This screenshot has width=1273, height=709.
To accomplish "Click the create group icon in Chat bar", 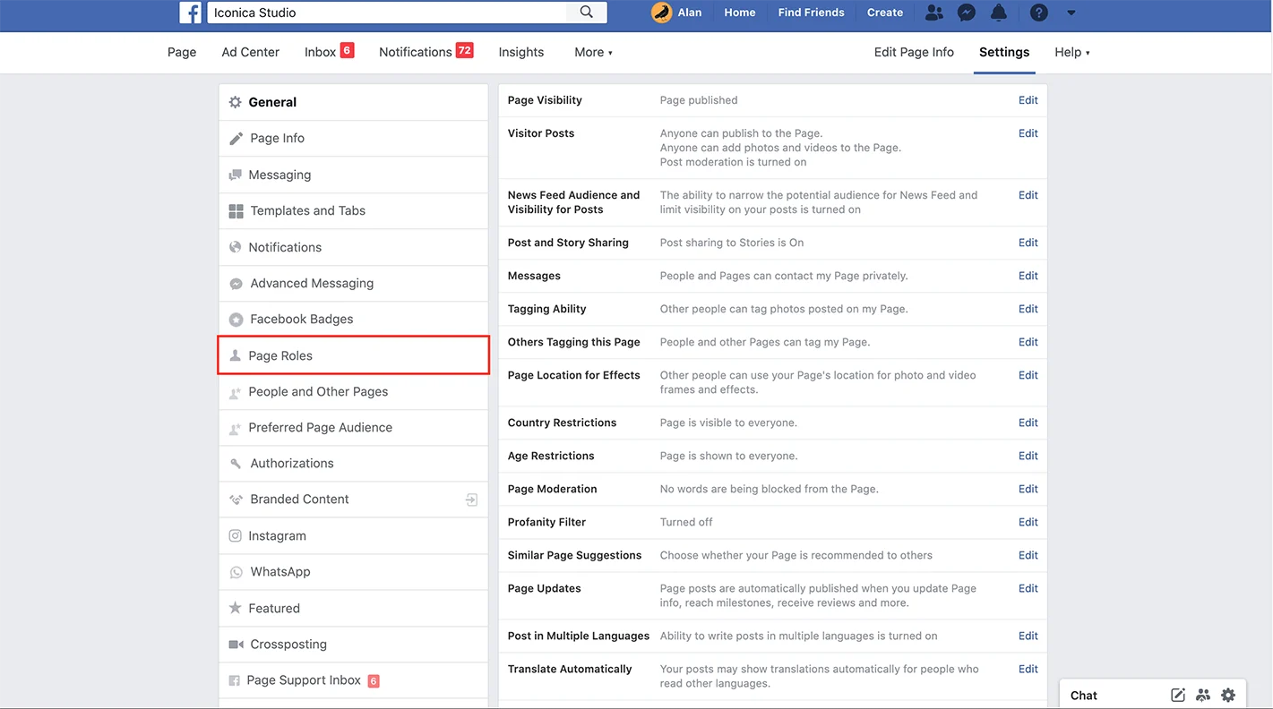I will (x=1203, y=695).
